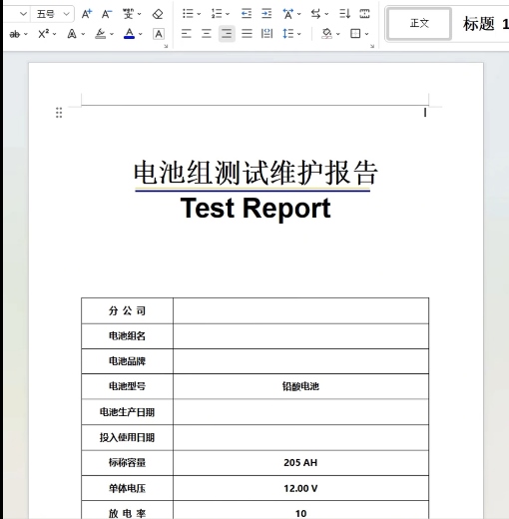Viewport: 509px width, 519px height.
Task: Click the 分公司 label cell
Action: pos(127,310)
